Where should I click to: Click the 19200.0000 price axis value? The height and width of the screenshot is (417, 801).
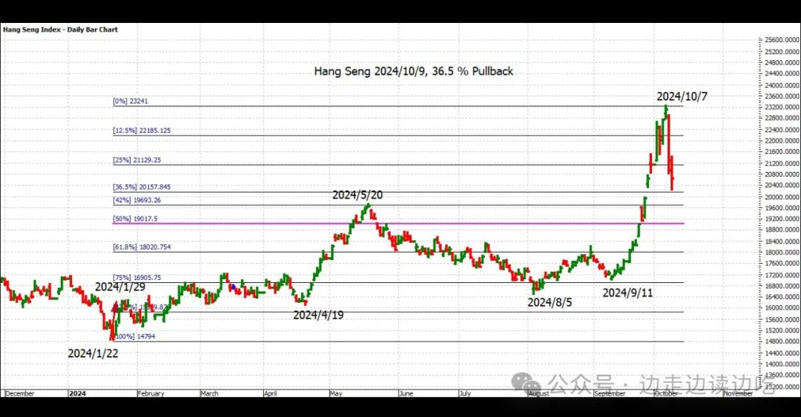(782, 219)
